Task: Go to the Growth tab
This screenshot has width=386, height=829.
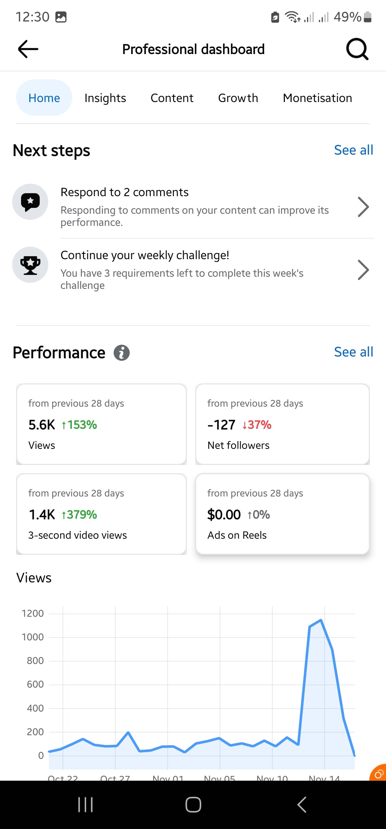Action: click(x=238, y=98)
